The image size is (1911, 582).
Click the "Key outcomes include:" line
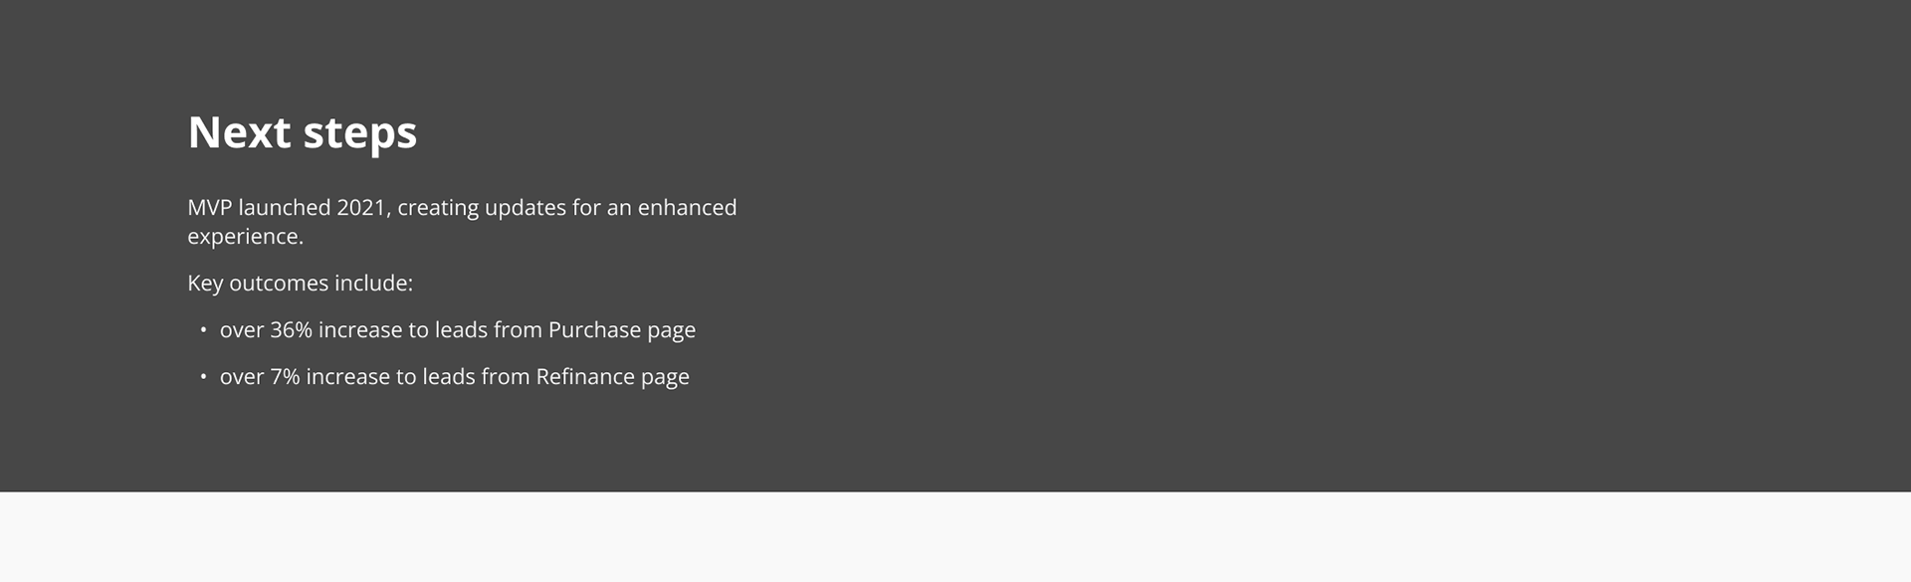[x=300, y=284]
